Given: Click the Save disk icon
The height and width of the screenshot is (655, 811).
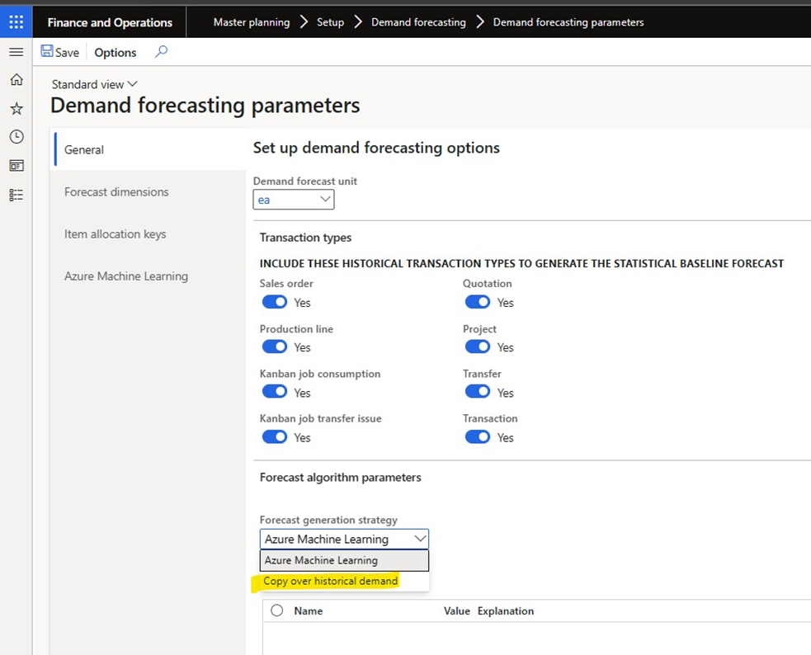Looking at the screenshot, I should pos(46,51).
